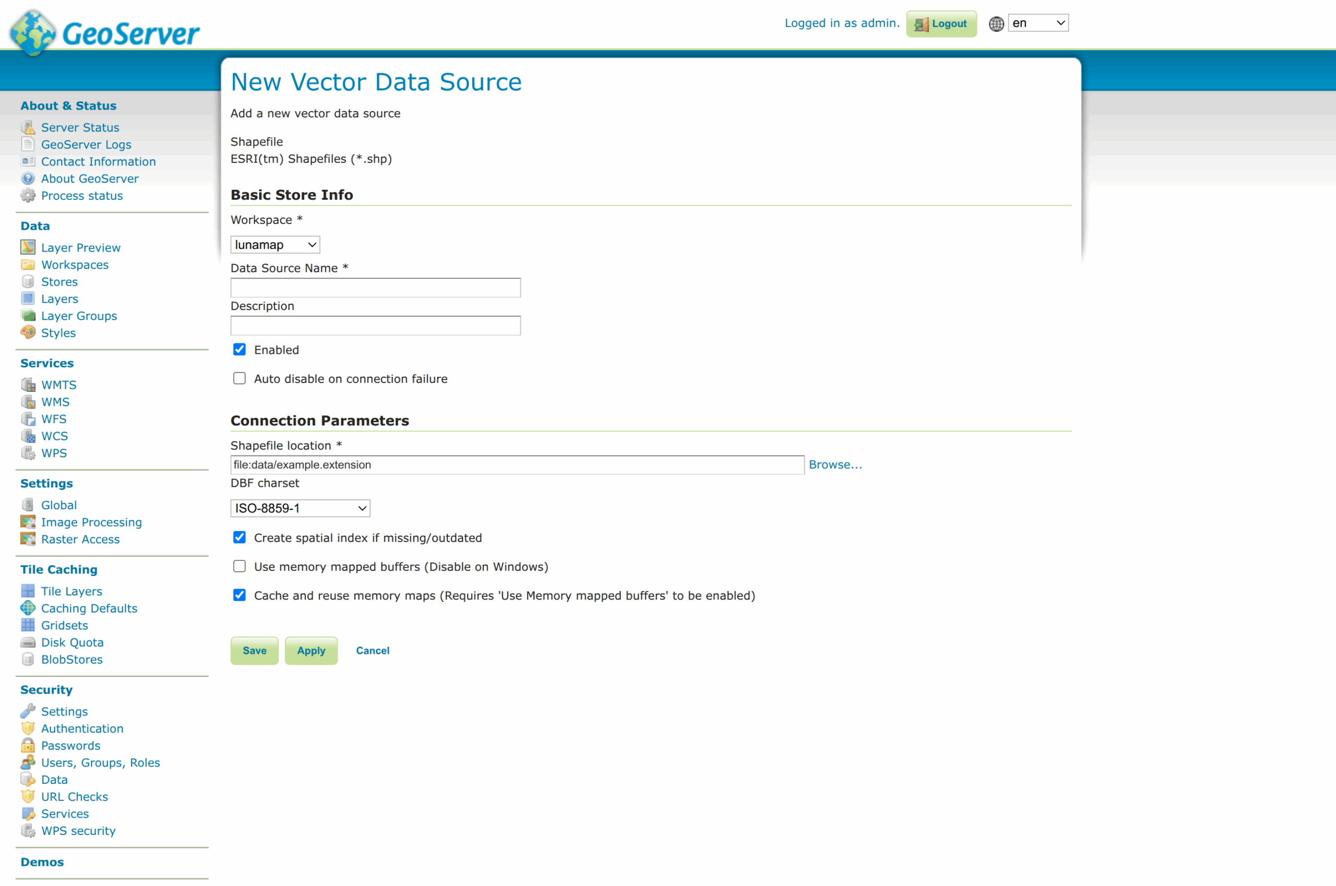This screenshot has width=1336, height=886.
Task: Click the Stores database icon
Action: click(x=28, y=281)
